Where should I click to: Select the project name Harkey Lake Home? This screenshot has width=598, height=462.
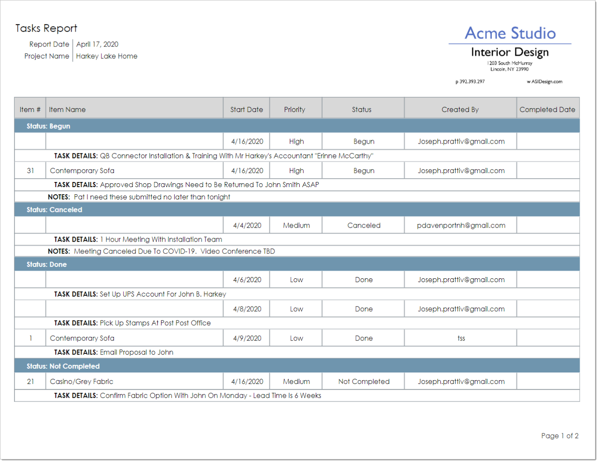(x=107, y=56)
